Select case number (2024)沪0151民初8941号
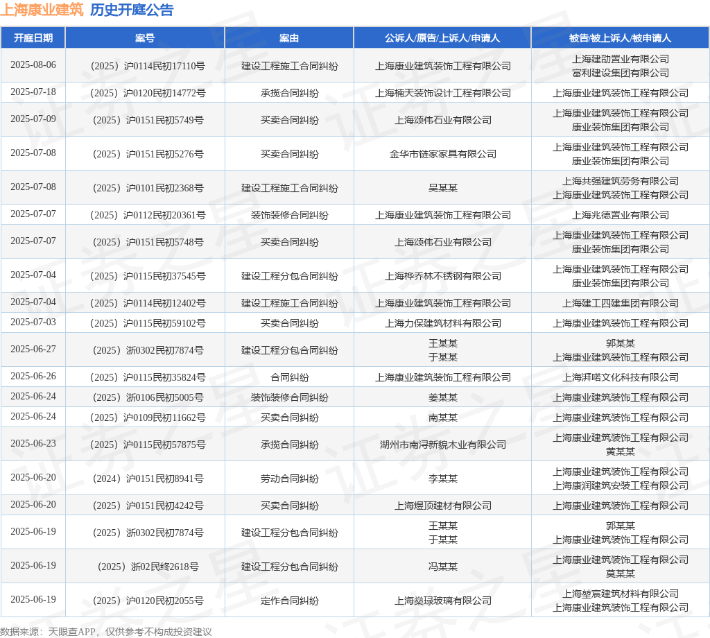 coord(148,479)
